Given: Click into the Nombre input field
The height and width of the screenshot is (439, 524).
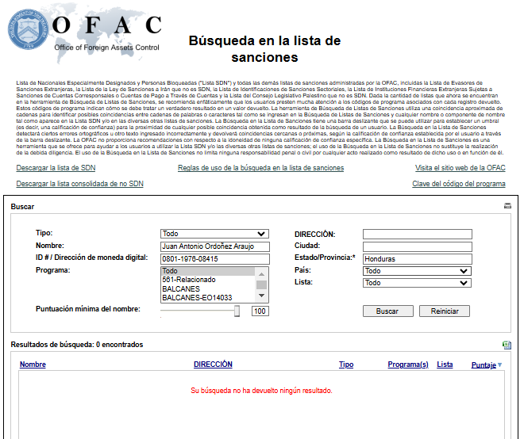Looking at the screenshot, I should click(214, 246).
